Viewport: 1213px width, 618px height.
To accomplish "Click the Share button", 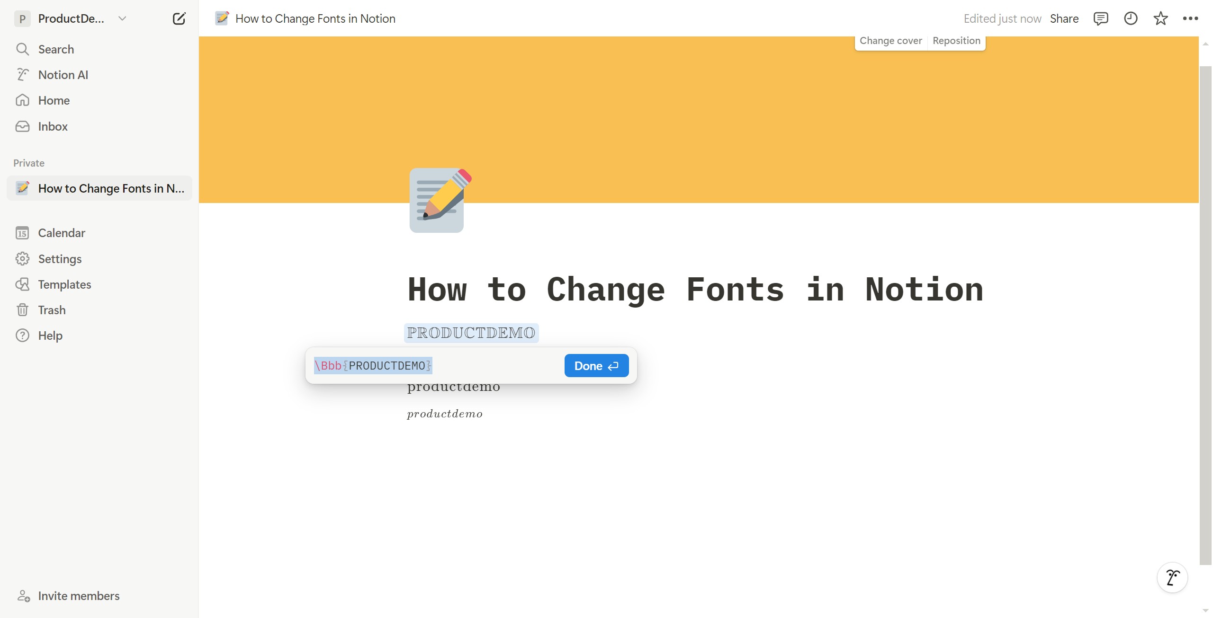I will pyautogui.click(x=1064, y=18).
